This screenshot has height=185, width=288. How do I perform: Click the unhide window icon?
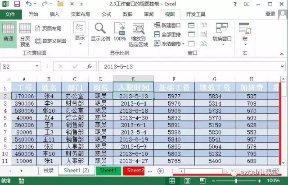pos(191,44)
